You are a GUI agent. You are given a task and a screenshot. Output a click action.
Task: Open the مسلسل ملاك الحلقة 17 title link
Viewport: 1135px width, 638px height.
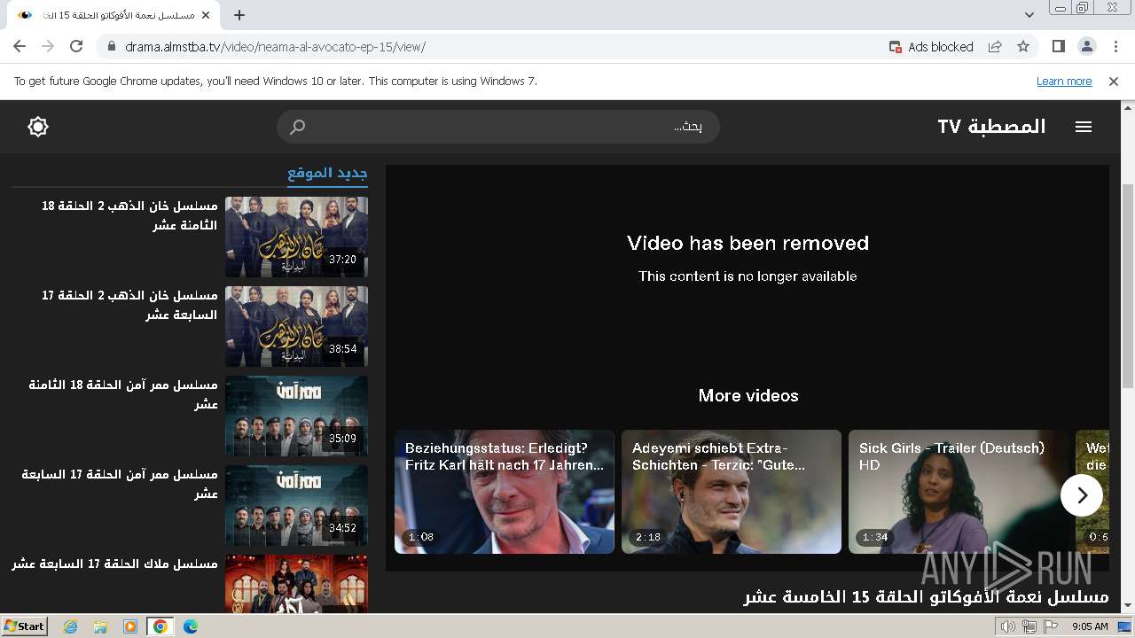tap(114, 564)
